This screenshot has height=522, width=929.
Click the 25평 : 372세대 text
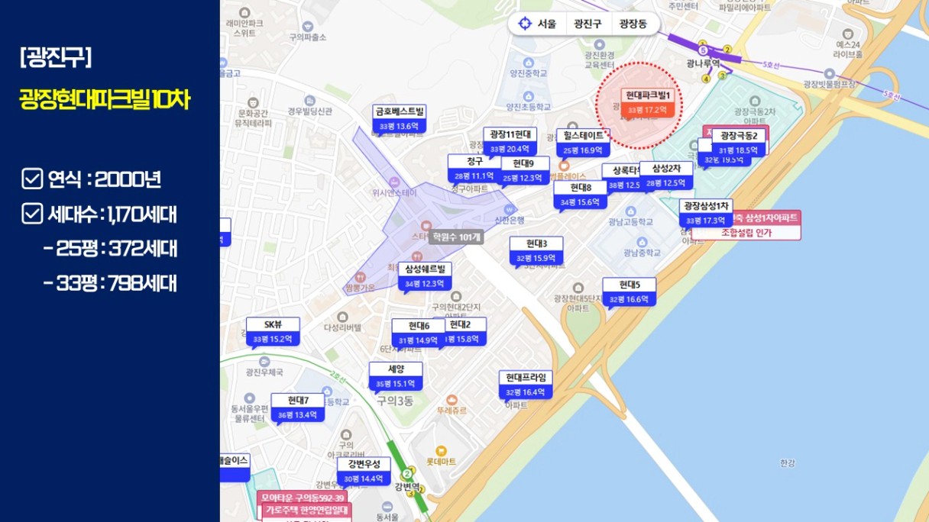(x=117, y=249)
